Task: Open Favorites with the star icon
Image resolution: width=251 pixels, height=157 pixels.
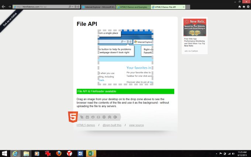Action: [244, 7]
